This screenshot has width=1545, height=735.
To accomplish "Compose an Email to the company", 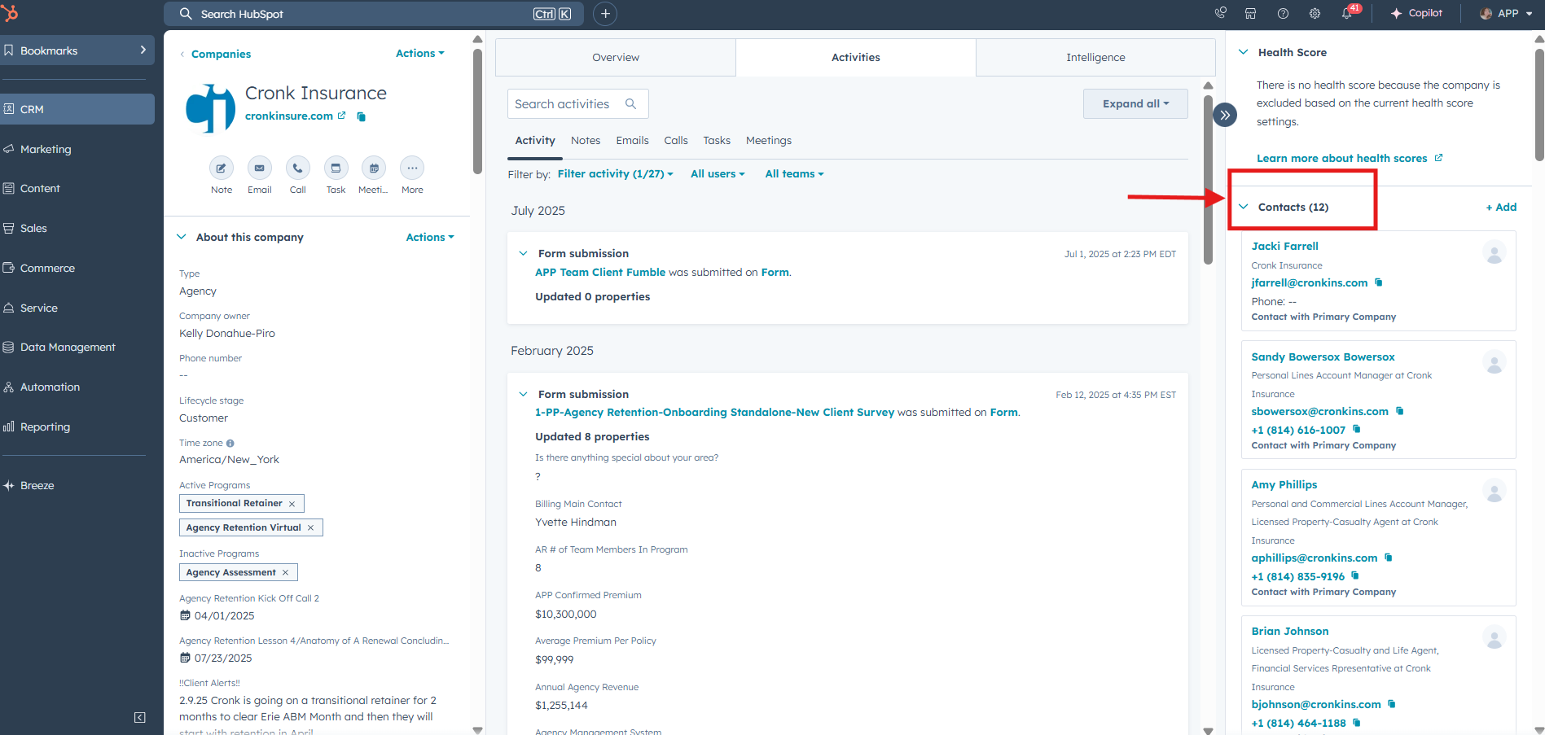I will coord(259,168).
